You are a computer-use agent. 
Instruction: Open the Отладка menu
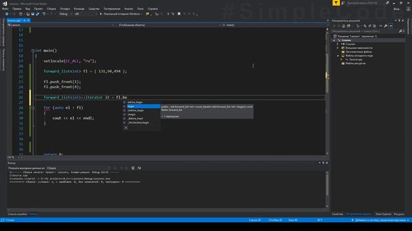(x=65, y=8)
